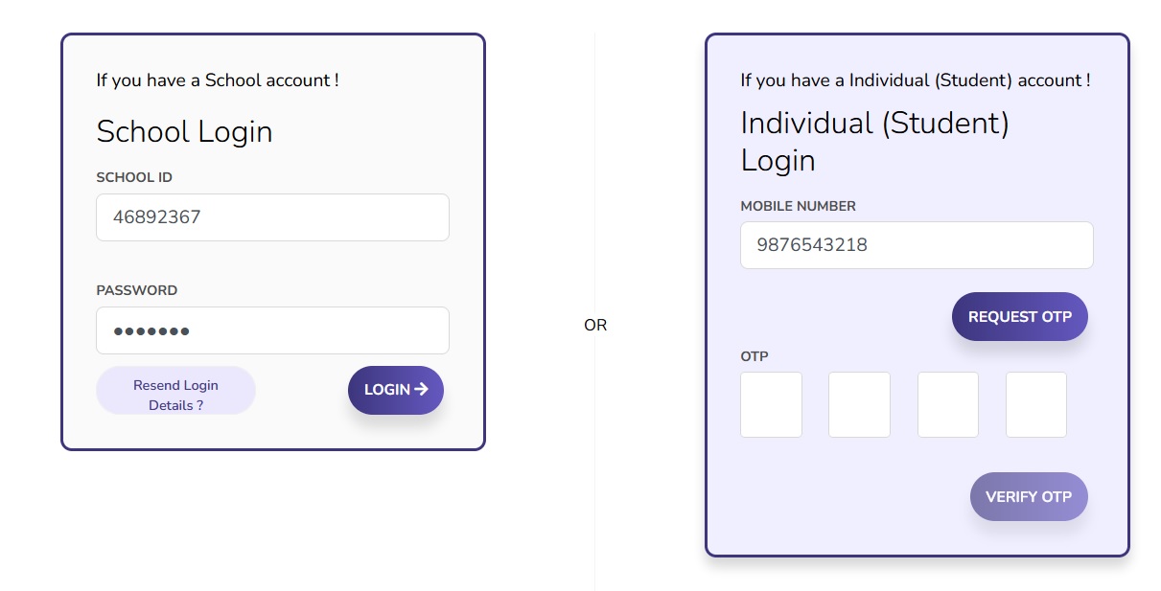Click the OR divider text

pos(595,326)
